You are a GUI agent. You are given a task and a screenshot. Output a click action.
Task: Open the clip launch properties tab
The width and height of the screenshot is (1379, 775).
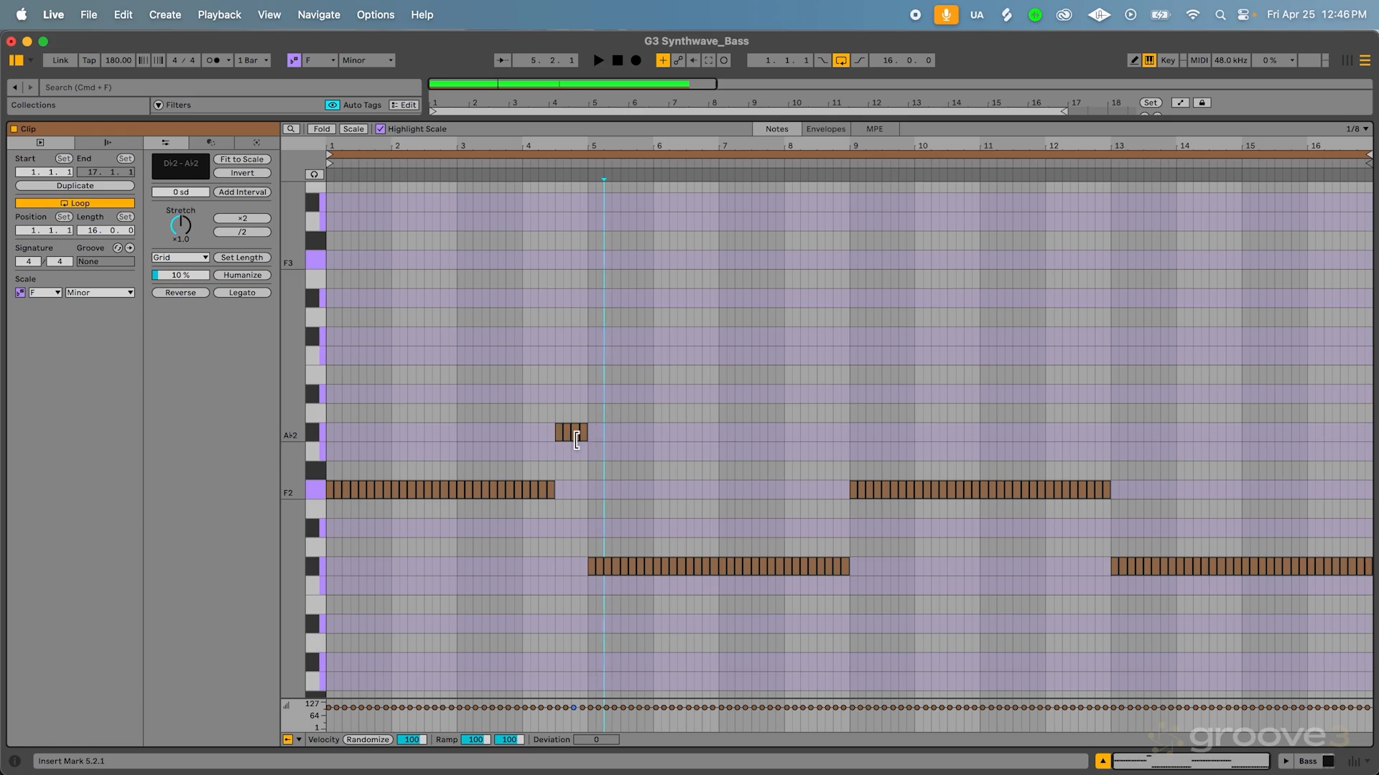[x=108, y=143]
